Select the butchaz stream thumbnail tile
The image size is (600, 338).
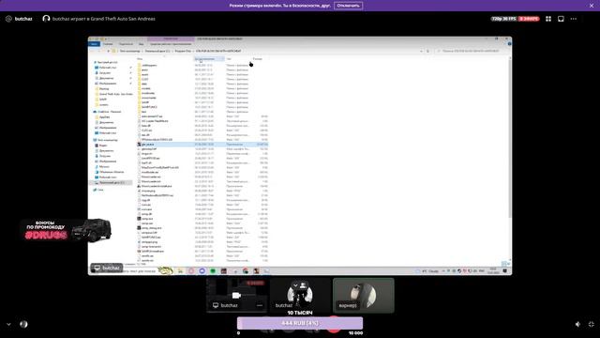236,295
